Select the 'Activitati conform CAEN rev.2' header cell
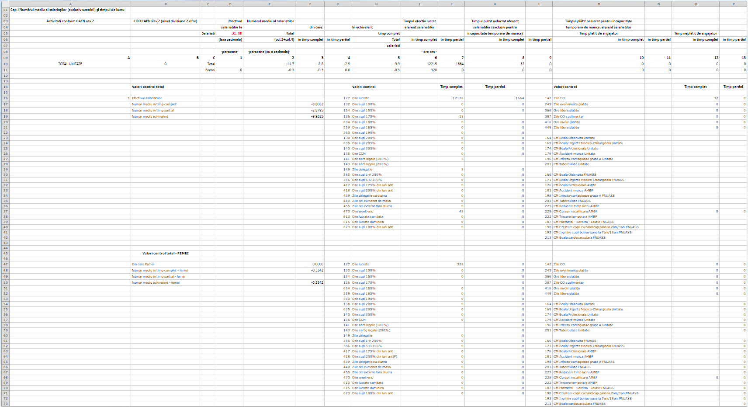Image resolution: width=748 pixels, height=407 pixels. tap(70, 21)
